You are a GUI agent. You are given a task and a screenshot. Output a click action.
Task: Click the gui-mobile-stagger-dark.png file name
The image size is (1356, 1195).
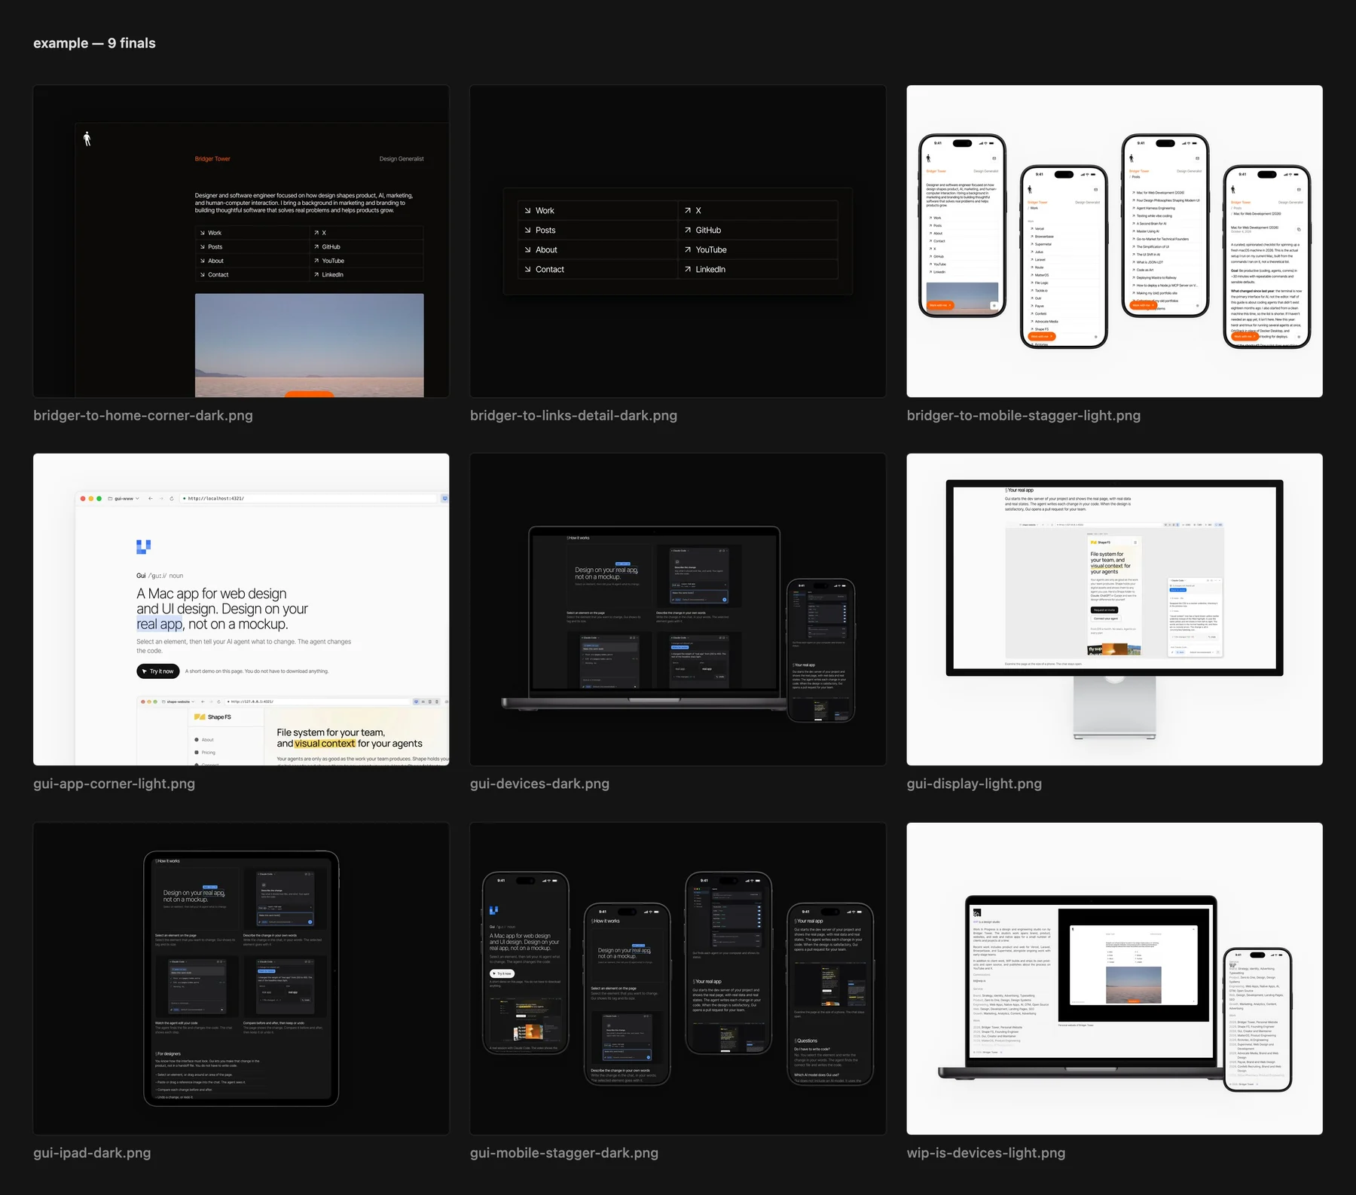pos(564,1153)
